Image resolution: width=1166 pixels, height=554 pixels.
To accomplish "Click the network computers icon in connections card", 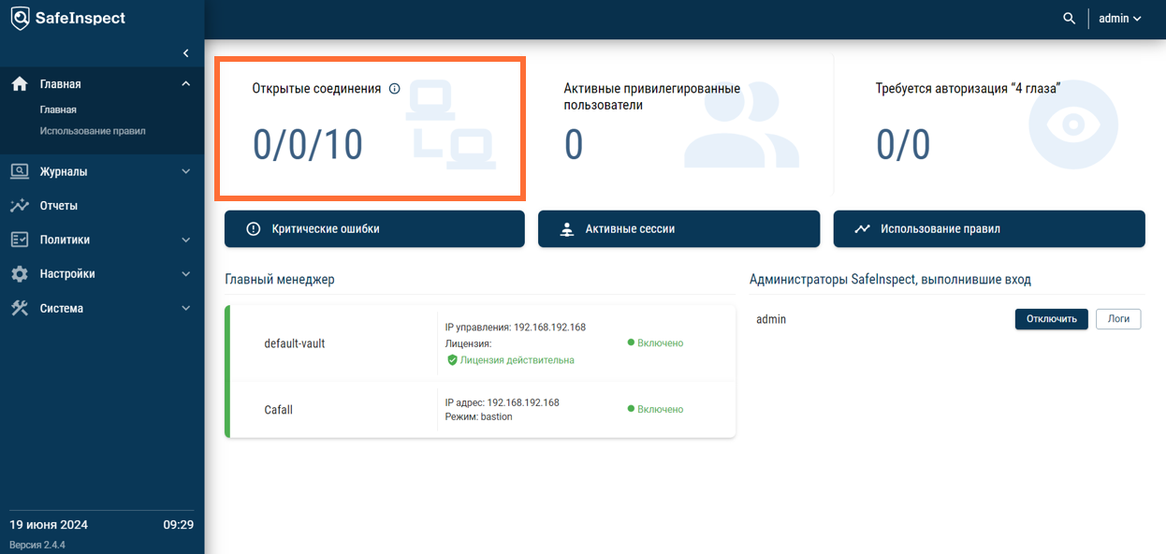I will click(x=451, y=125).
